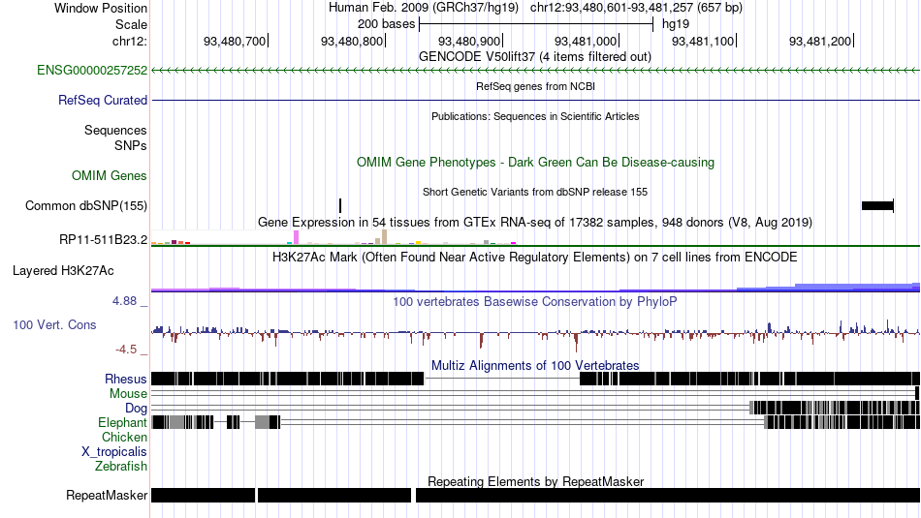The width and height of the screenshot is (921, 518).
Task: Click the H3K27Ac Mark track title
Action: 535,257
